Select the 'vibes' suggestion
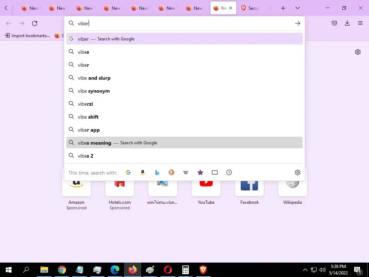Image resolution: width=369 pixels, height=277 pixels. coord(184,52)
